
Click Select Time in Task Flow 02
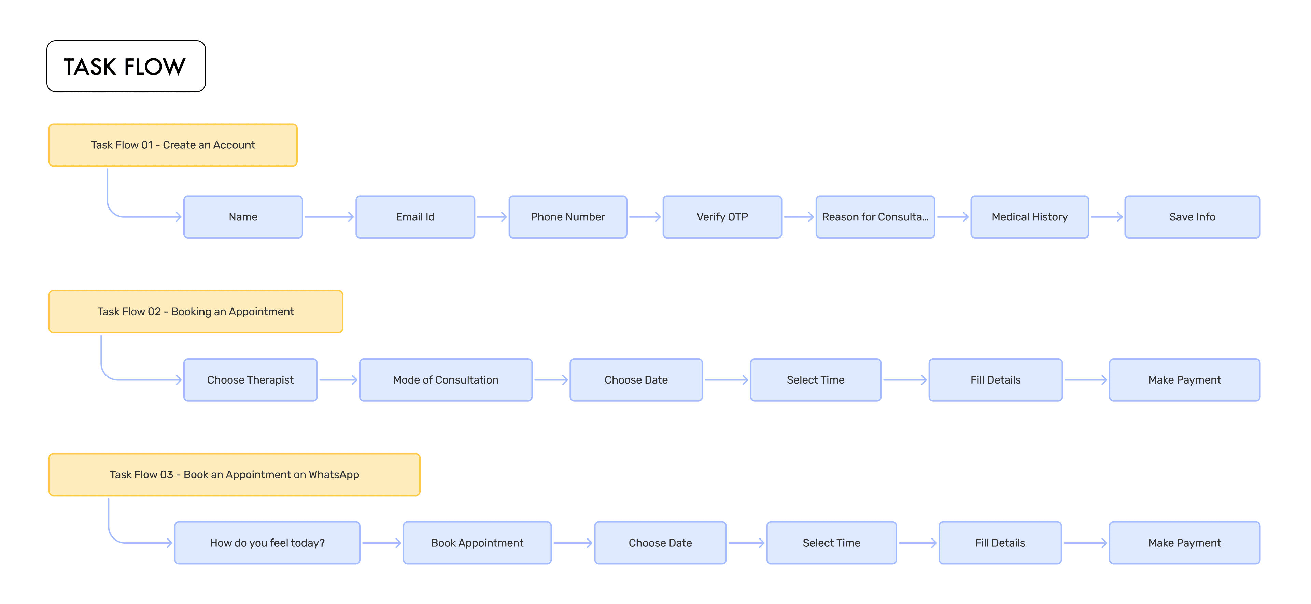(x=815, y=379)
